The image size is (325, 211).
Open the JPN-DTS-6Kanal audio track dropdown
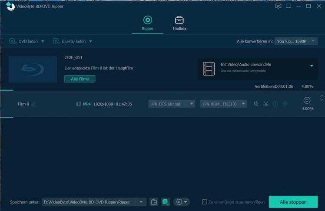(171, 104)
